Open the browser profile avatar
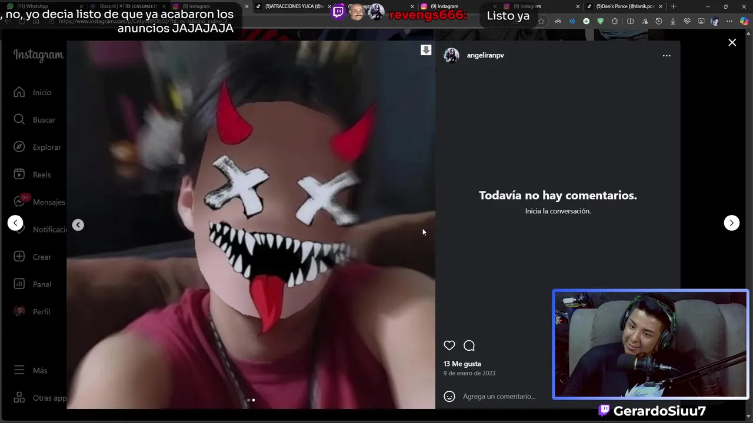The height and width of the screenshot is (423, 753). pos(715,21)
